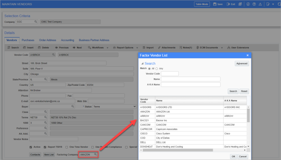This screenshot has height=160, width=281.
Task: Toggle the Report T5018 checkbox
Action: click(x=45, y=147)
